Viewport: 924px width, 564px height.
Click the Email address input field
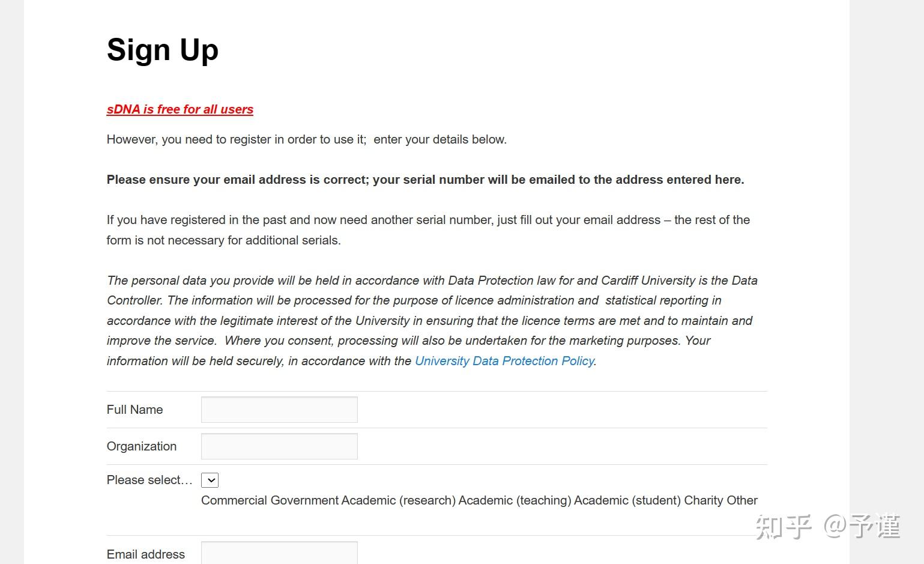pyautogui.click(x=279, y=553)
